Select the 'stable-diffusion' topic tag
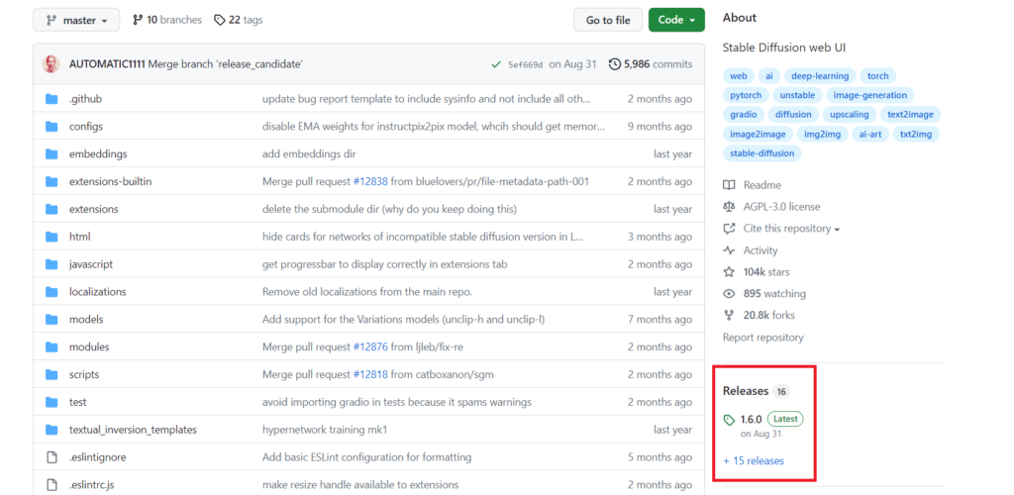1014x495 pixels. [761, 153]
